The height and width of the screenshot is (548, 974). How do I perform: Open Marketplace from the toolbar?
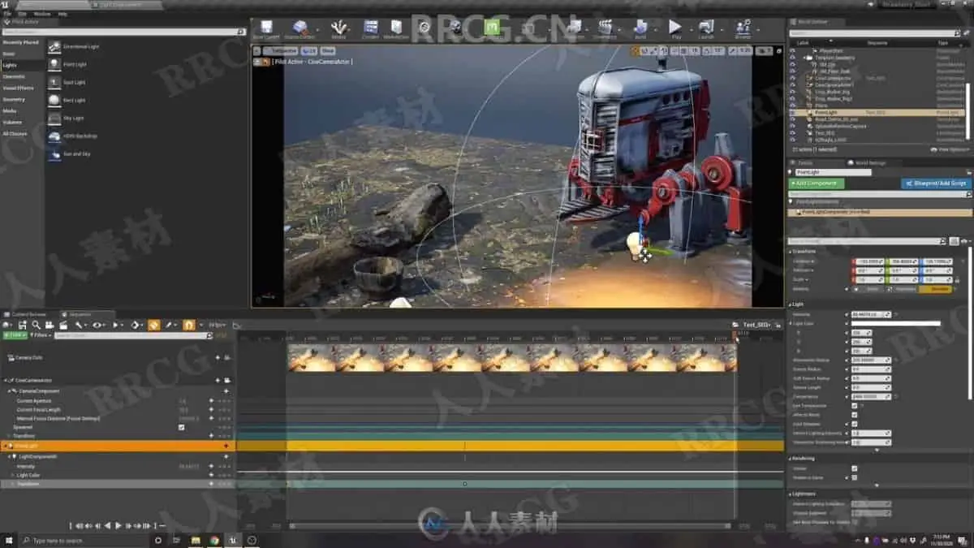[x=396, y=28]
